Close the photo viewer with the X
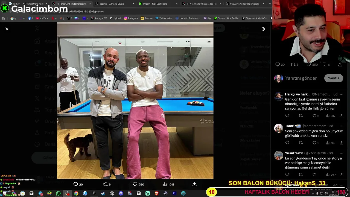The height and width of the screenshot is (197, 350). coord(7,29)
